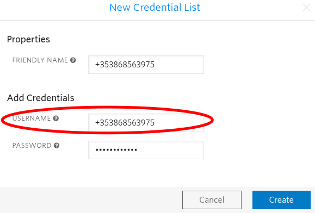This screenshot has height=213, width=315.
Task: Select the masked Password field
Action: [x=146, y=150]
